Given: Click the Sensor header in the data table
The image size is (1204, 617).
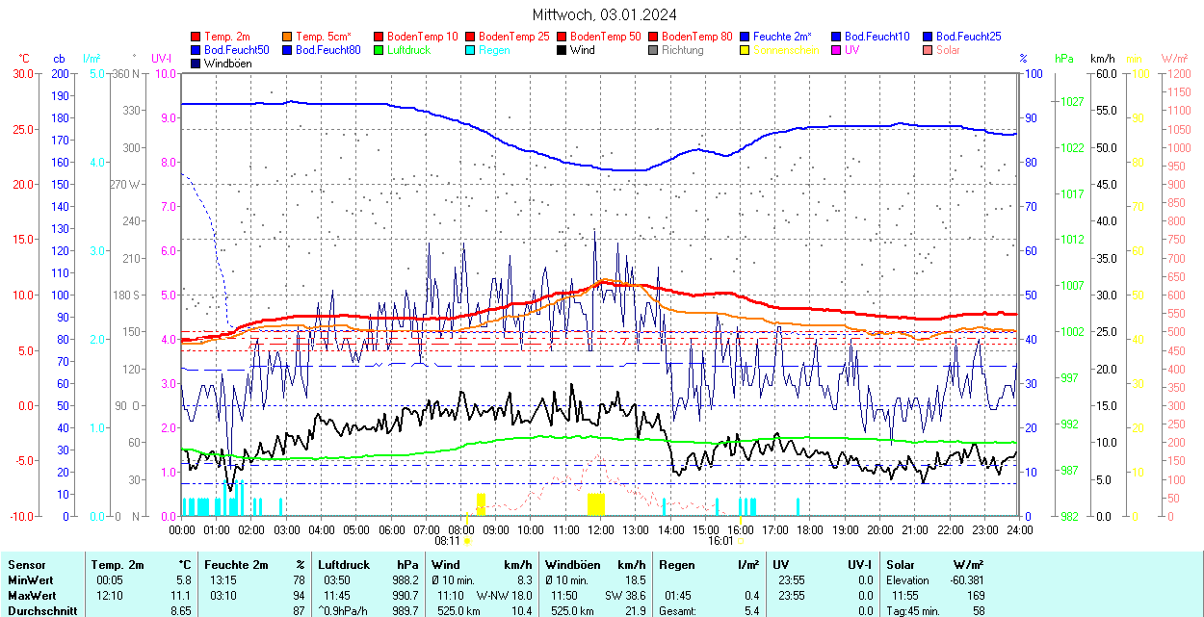Looking at the screenshot, I should (x=26, y=565).
